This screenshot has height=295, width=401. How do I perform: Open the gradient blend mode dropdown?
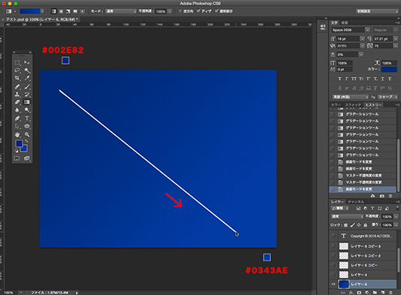tap(121, 11)
